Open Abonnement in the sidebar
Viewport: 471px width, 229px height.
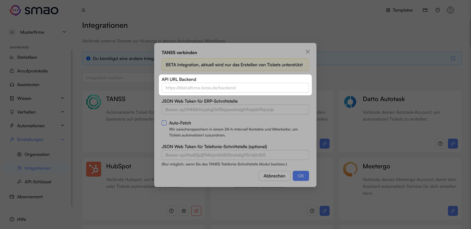[30, 197]
